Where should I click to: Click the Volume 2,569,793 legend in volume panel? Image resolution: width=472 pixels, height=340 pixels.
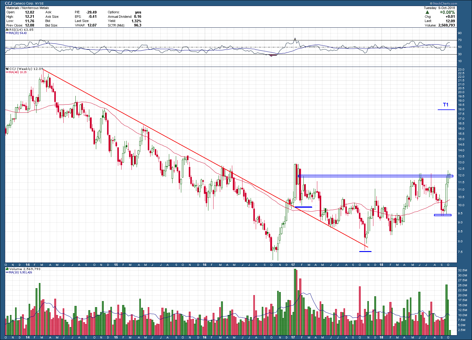pyautogui.click(x=25, y=269)
